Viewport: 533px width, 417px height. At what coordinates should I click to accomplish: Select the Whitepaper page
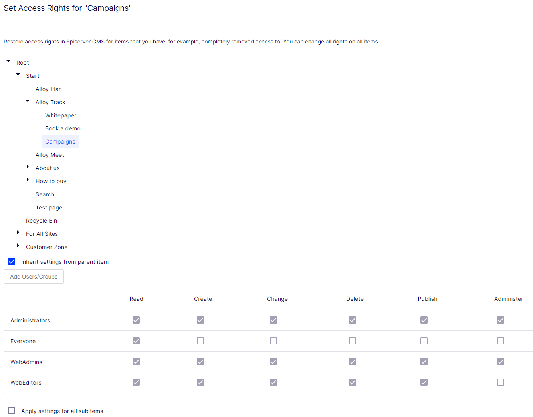tap(60, 115)
